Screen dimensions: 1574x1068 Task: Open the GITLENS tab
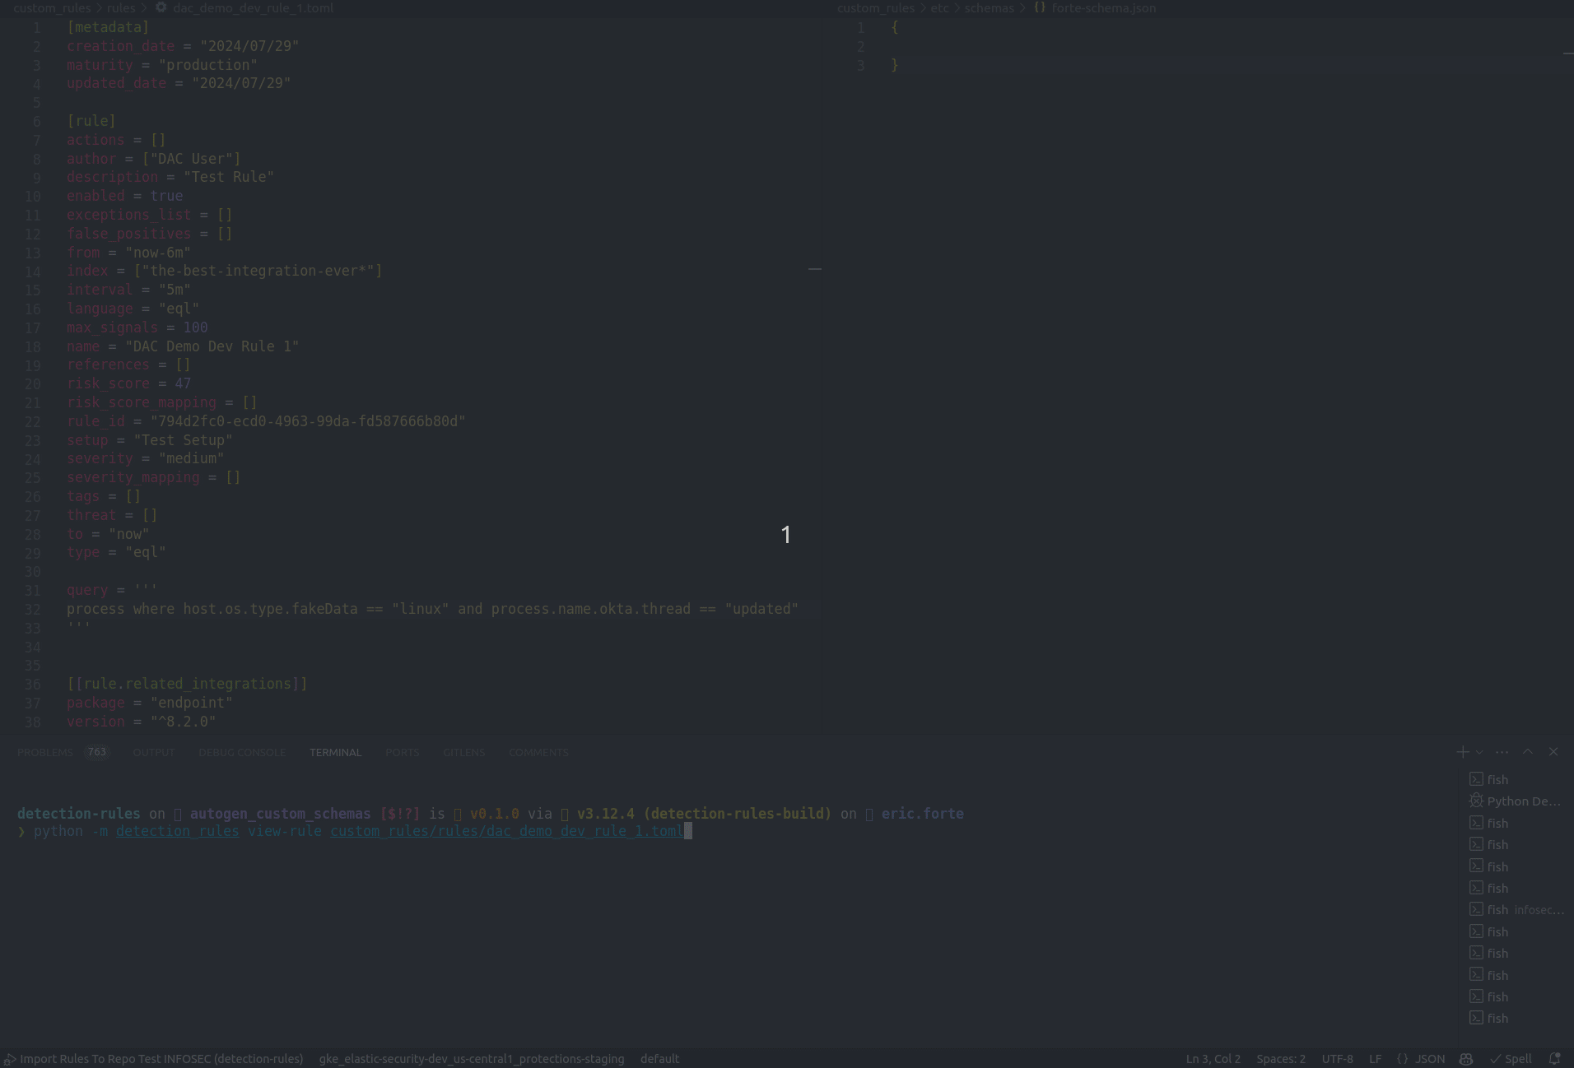(463, 752)
